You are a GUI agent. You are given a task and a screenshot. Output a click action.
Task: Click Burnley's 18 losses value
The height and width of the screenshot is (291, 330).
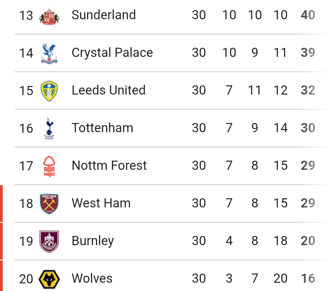pos(280,241)
